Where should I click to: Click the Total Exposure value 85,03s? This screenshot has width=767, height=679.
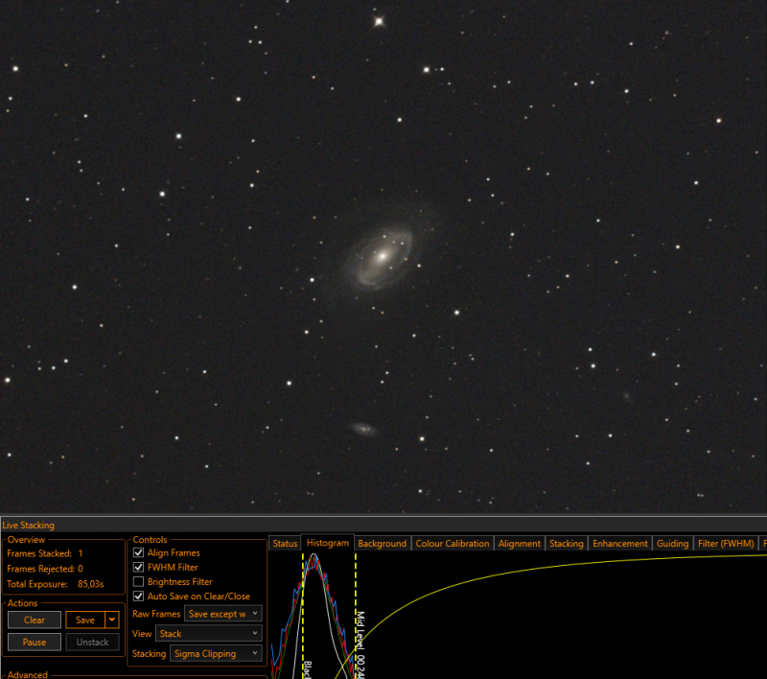91,584
